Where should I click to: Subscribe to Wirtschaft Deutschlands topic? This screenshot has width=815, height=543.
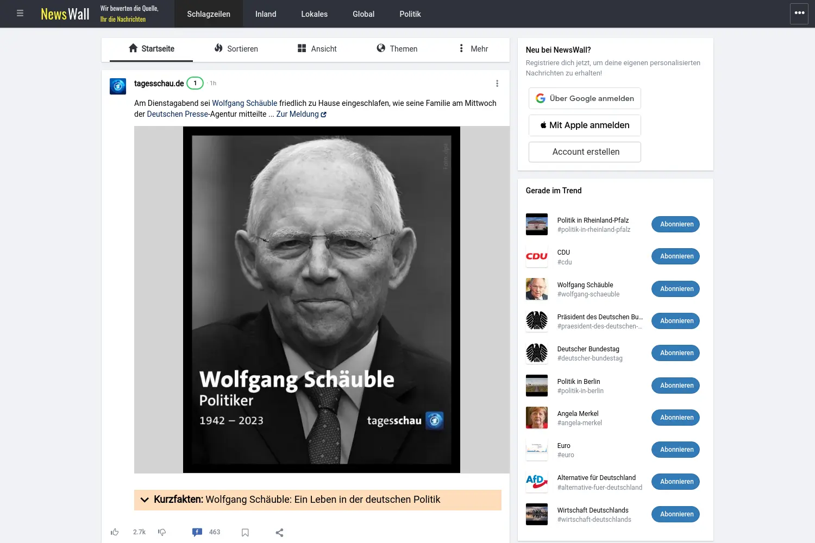click(x=676, y=514)
